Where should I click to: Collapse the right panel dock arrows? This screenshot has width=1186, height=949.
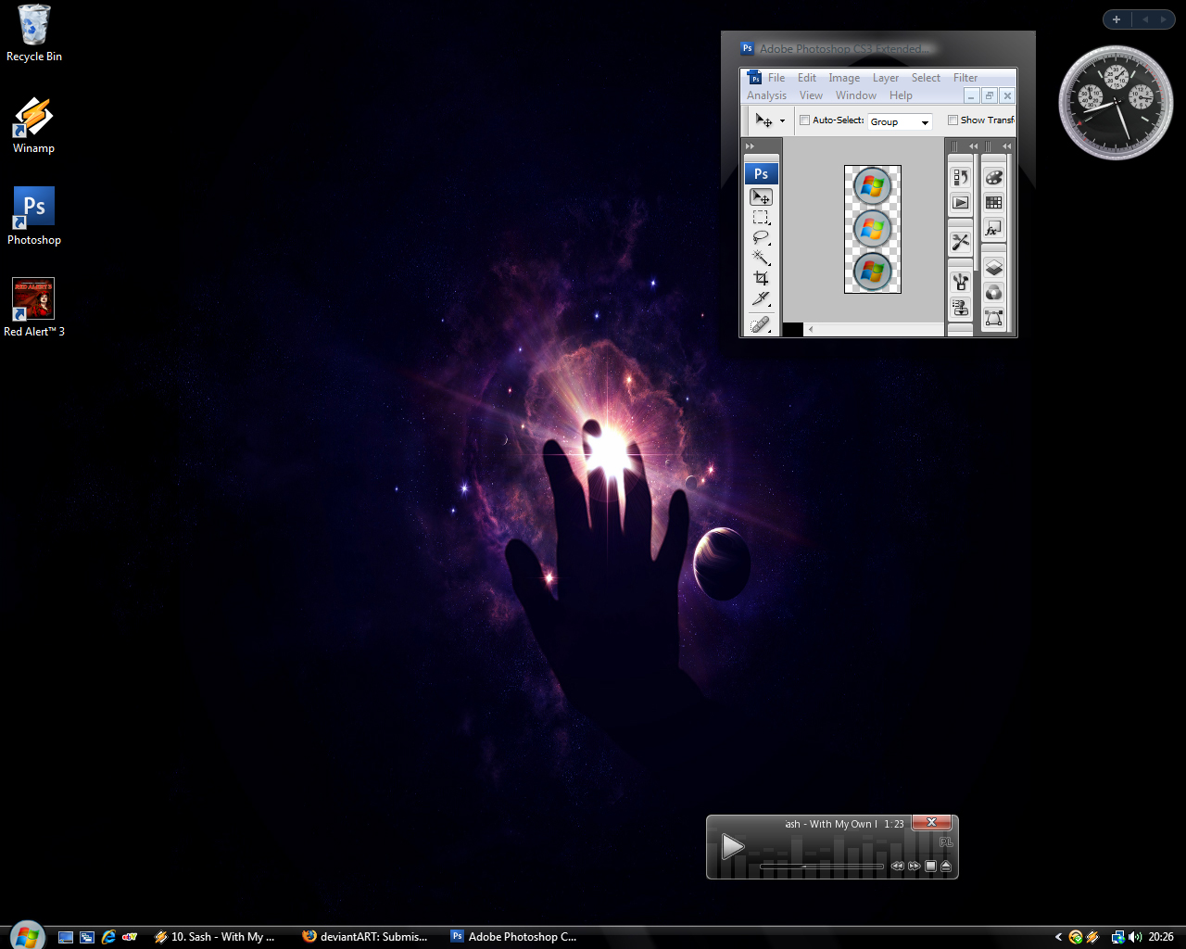[1006, 146]
